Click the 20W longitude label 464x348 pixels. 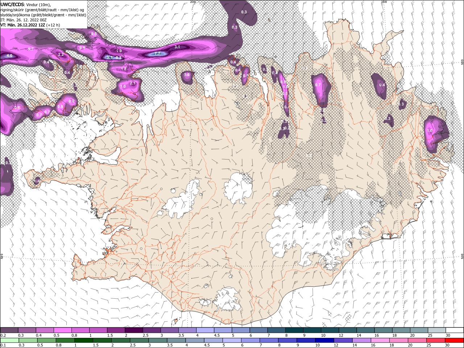point(193,2)
